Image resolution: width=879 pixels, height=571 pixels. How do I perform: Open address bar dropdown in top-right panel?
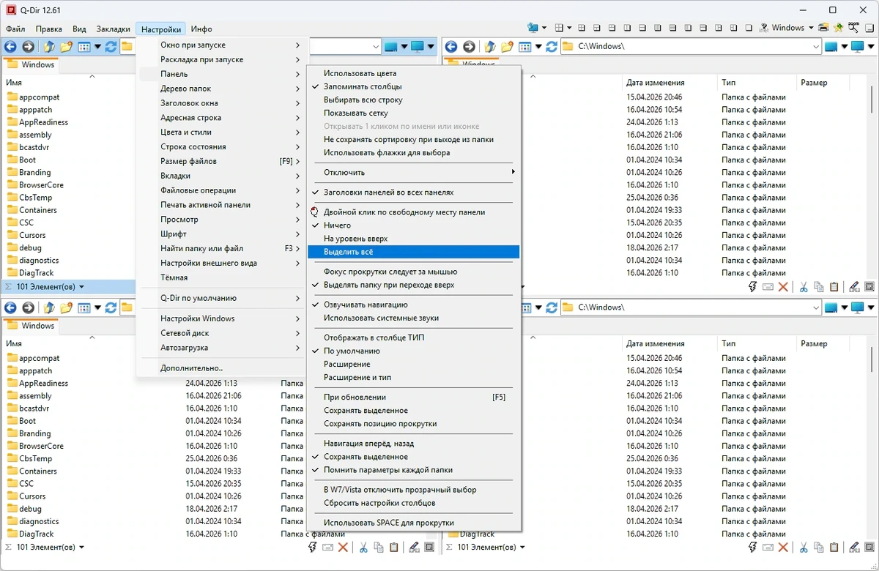(x=815, y=47)
